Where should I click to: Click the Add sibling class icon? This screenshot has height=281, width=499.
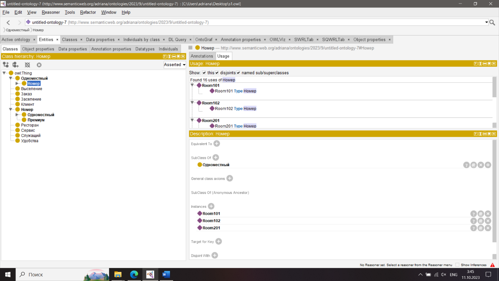pyautogui.click(x=16, y=65)
